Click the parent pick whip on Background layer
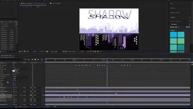 31,104
